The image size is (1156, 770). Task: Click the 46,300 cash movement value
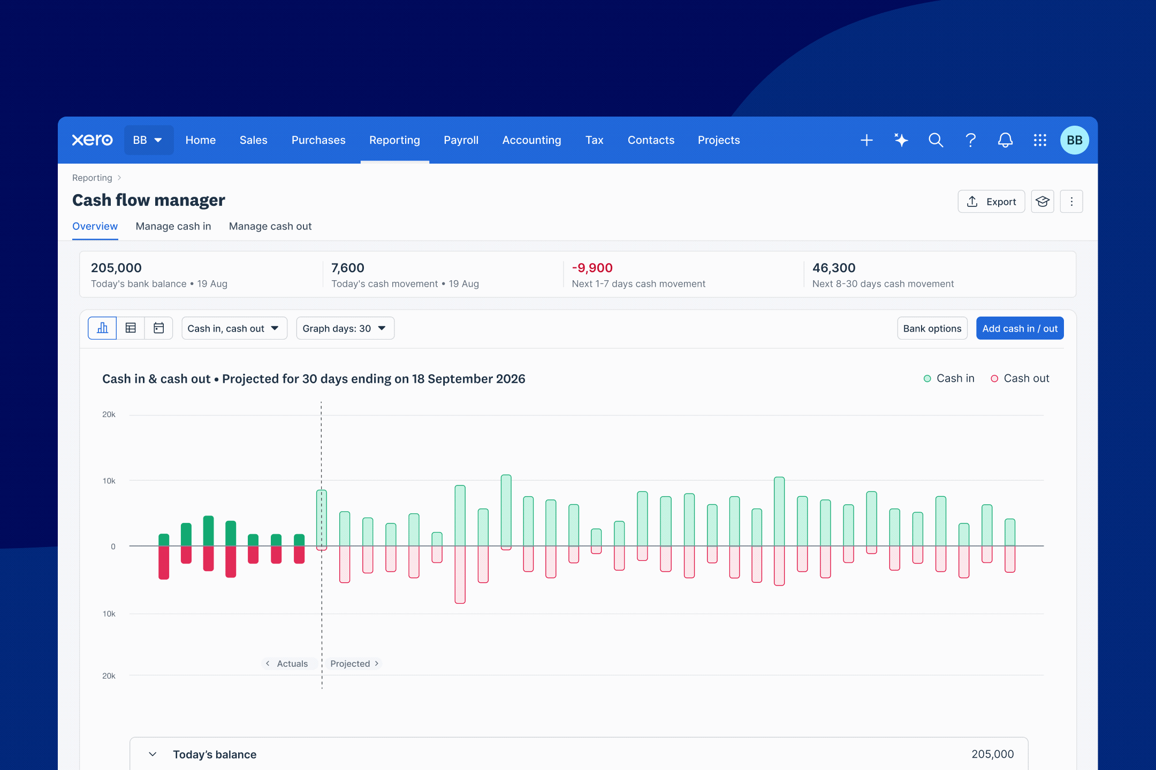pos(834,268)
